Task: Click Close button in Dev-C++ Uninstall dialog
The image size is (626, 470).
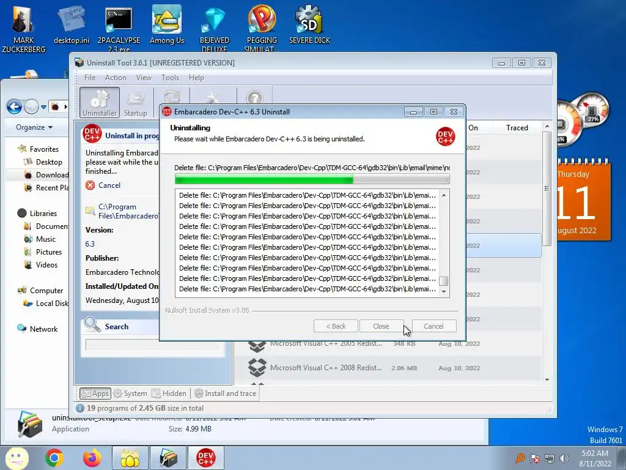Action: (x=381, y=326)
